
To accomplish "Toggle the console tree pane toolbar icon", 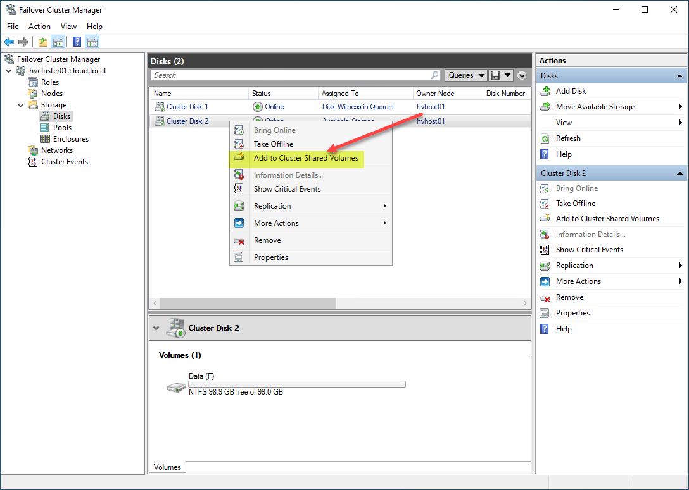I will tap(58, 42).
